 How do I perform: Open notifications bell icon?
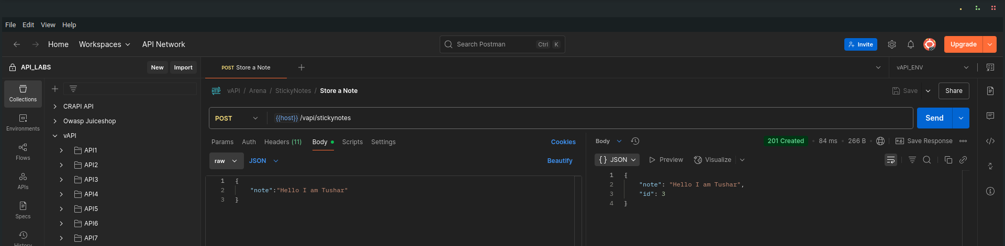(x=911, y=44)
